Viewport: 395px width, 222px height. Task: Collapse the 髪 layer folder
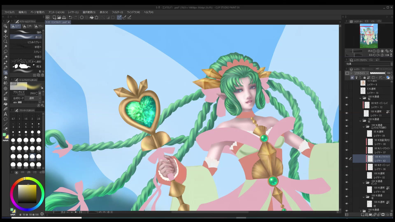(360, 98)
